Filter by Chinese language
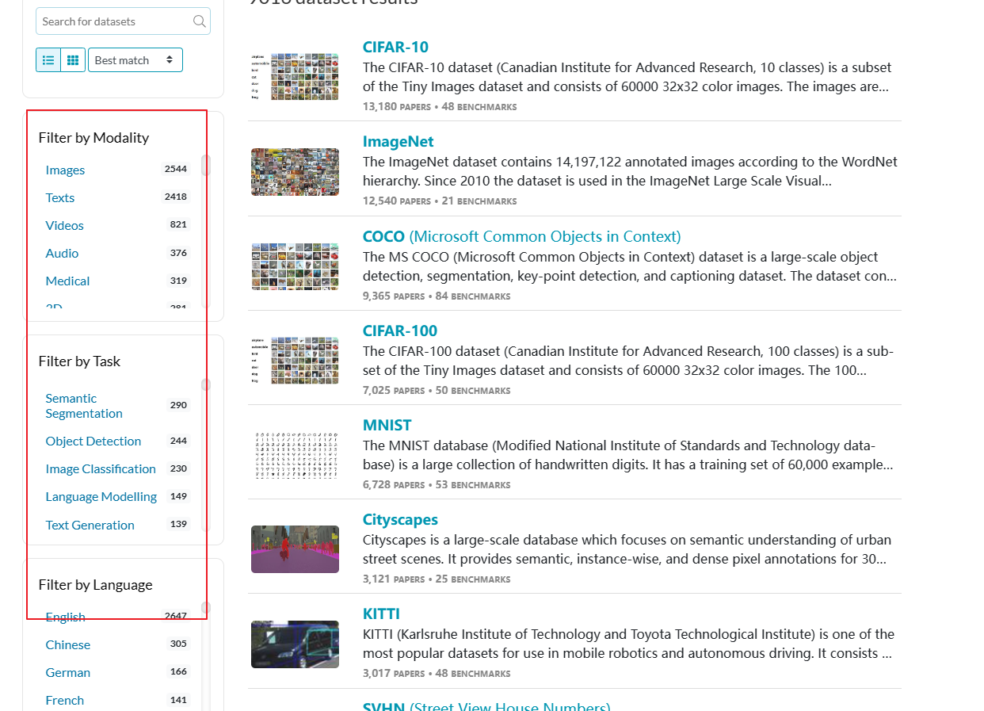The width and height of the screenshot is (984, 711). point(68,644)
